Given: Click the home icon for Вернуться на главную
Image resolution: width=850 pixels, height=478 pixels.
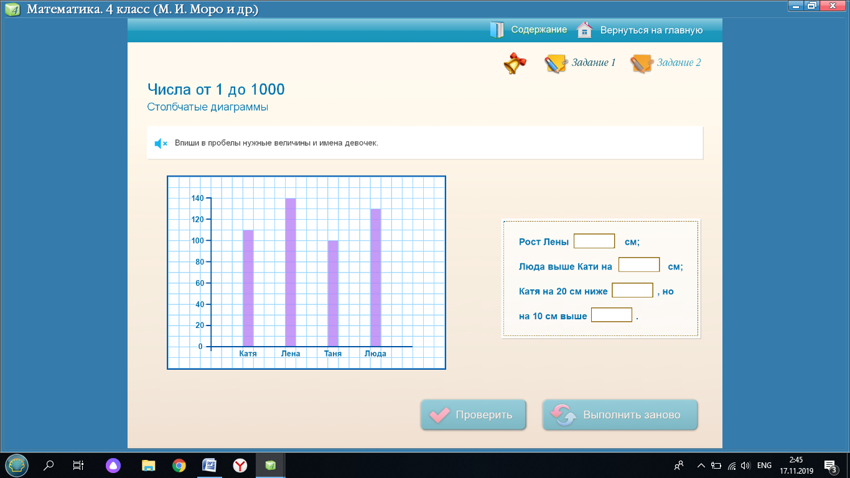Looking at the screenshot, I should [x=584, y=30].
